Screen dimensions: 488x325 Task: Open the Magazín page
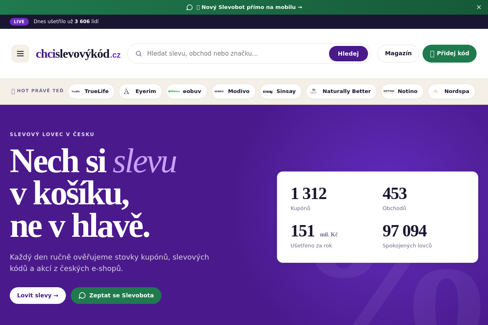pos(398,54)
